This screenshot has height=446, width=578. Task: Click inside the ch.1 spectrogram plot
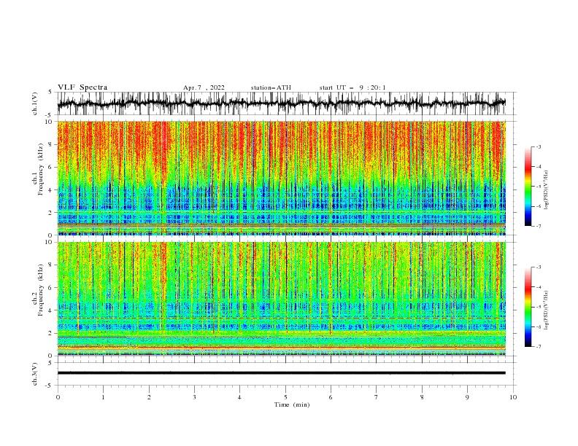point(282,178)
